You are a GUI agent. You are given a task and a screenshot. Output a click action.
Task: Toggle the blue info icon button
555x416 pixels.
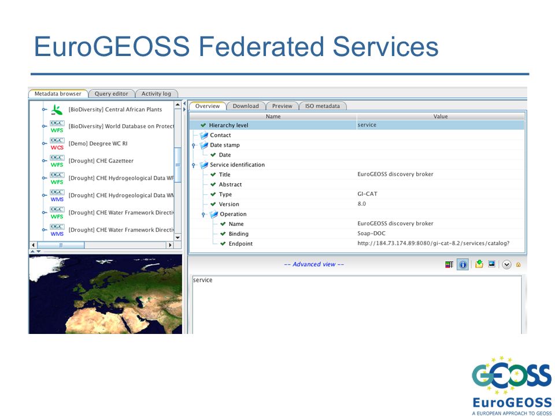click(462, 265)
